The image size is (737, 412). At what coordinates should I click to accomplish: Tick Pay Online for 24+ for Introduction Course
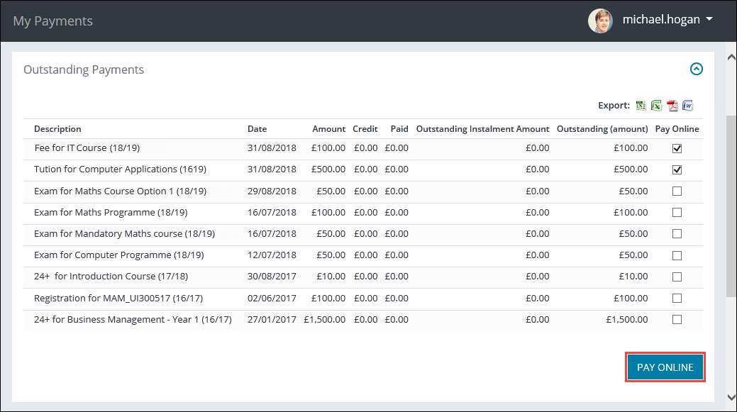pyautogui.click(x=677, y=277)
